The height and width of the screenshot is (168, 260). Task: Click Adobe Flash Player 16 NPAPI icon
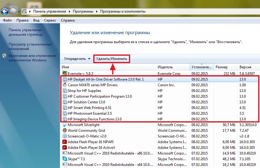65,142
